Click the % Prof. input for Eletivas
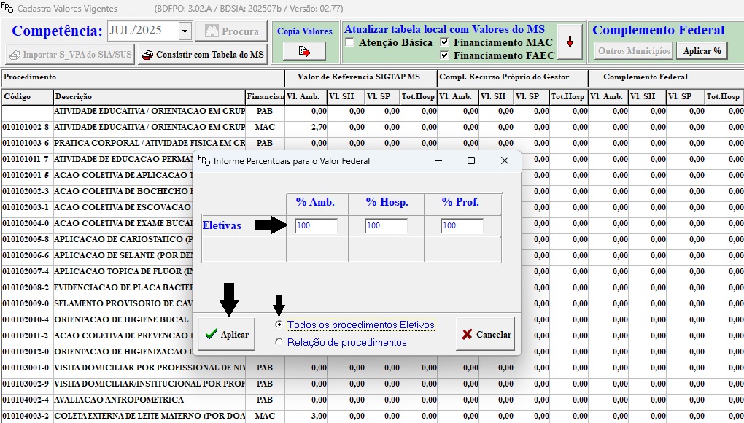 [462, 226]
